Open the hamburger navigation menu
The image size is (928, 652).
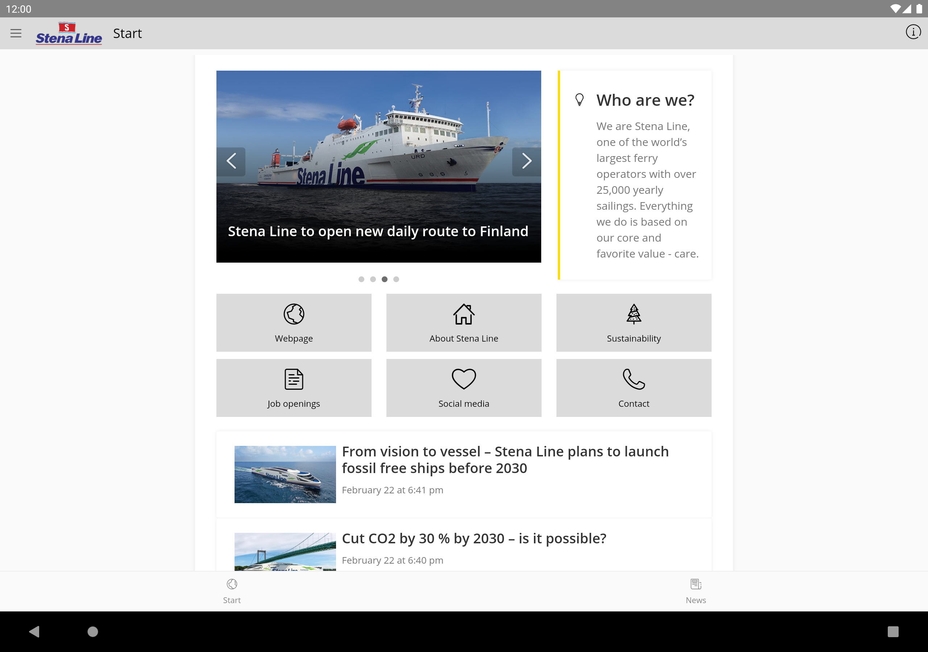pyautogui.click(x=16, y=33)
